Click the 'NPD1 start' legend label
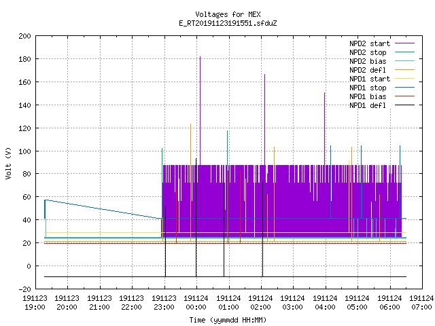This screenshot has height=326, width=435. coord(370,79)
